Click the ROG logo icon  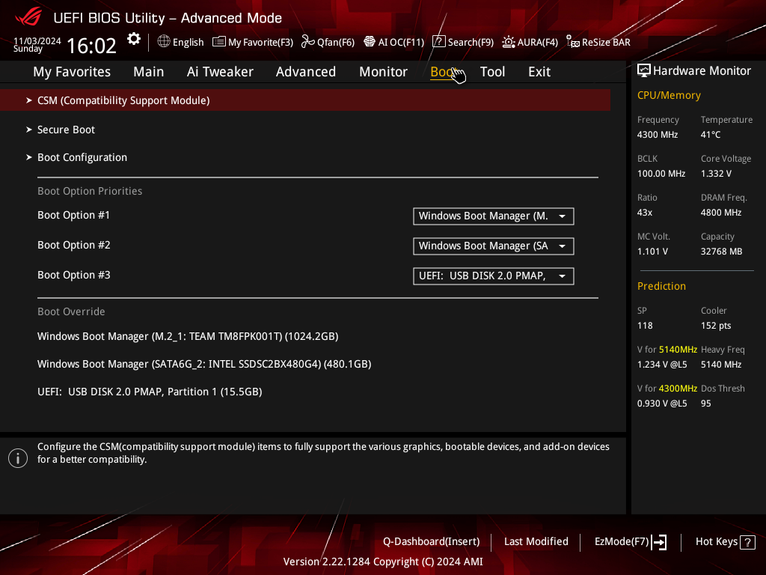(28, 17)
